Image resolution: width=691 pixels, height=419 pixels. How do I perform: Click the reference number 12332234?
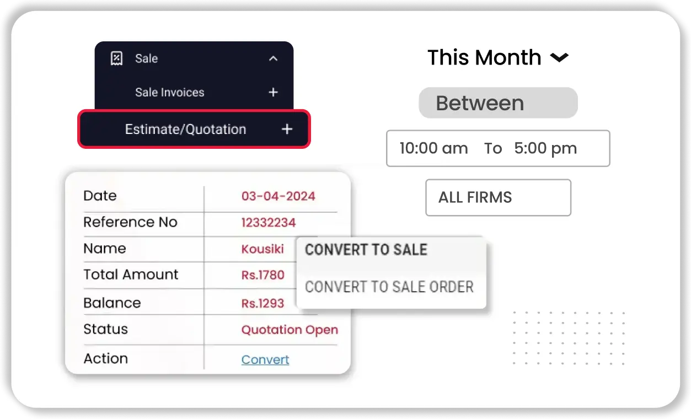point(269,223)
